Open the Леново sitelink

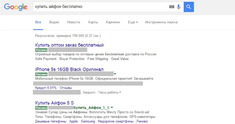(142, 121)
